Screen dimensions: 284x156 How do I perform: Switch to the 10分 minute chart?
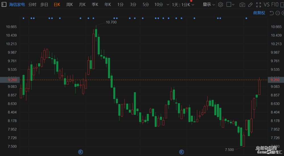[159, 5]
